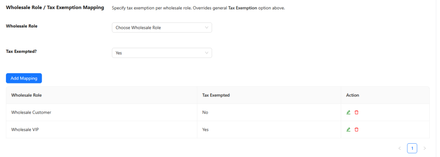Open the Tax Exempted Yes dropdown

tap(162, 53)
